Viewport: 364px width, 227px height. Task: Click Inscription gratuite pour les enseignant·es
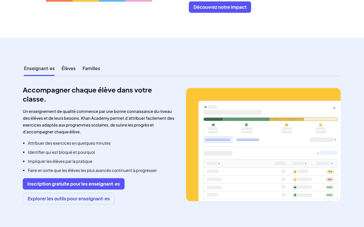pyautogui.click(x=74, y=184)
